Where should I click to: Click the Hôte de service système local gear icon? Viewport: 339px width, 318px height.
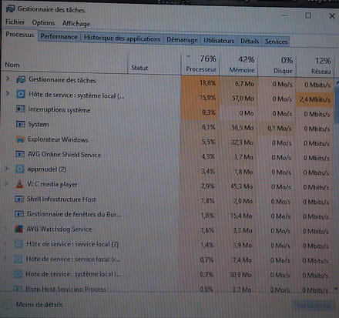click(x=21, y=94)
